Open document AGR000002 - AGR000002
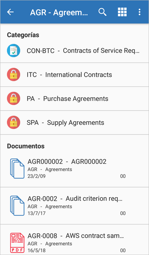 coord(74,169)
